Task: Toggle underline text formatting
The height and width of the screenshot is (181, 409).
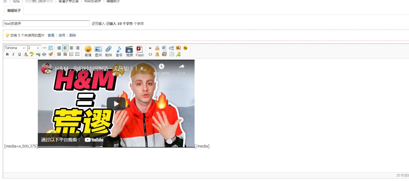Action: click(x=19, y=54)
